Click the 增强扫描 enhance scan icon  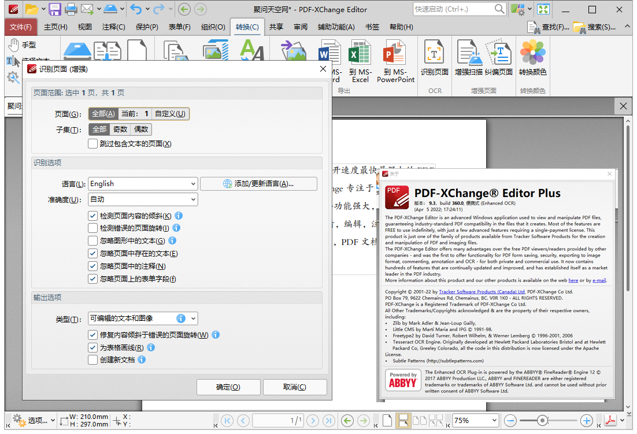468,58
